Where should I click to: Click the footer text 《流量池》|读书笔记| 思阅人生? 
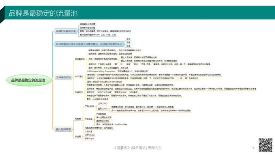click(137, 148)
